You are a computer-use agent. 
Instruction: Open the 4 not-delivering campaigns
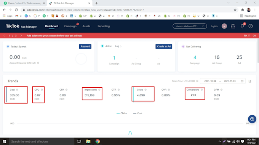coord(195,57)
